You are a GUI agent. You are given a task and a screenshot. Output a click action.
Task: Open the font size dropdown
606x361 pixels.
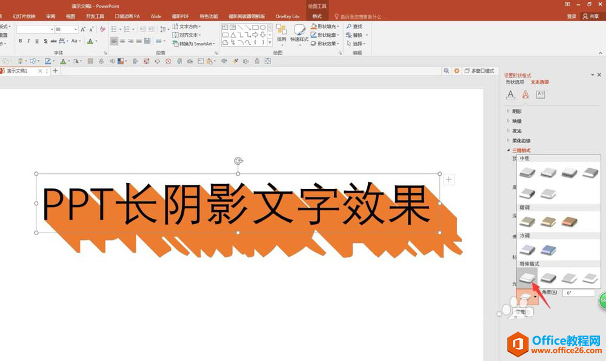pyautogui.click(x=76, y=29)
